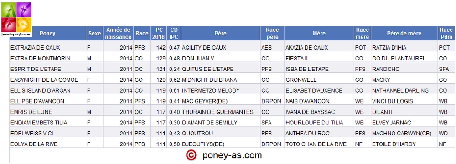Image resolution: width=456 pixels, height=164 pixels.
Task: Click the IPC 2018 column header
Action: click(159, 33)
